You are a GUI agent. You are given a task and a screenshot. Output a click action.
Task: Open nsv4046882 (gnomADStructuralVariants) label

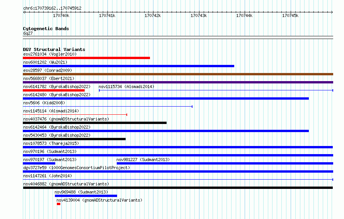[x=66, y=184]
